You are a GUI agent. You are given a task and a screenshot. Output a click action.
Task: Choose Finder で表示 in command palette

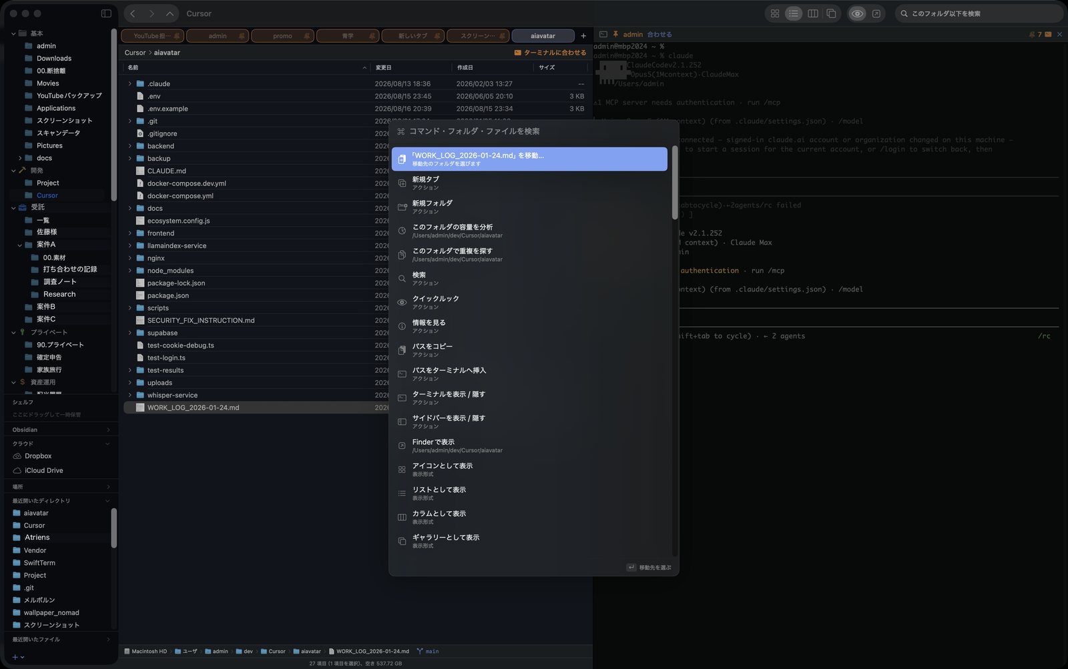pos(529,446)
